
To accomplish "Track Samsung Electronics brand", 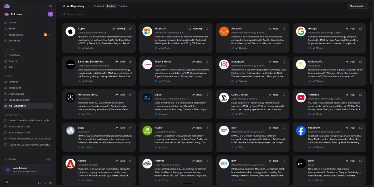I will click(121, 62).
